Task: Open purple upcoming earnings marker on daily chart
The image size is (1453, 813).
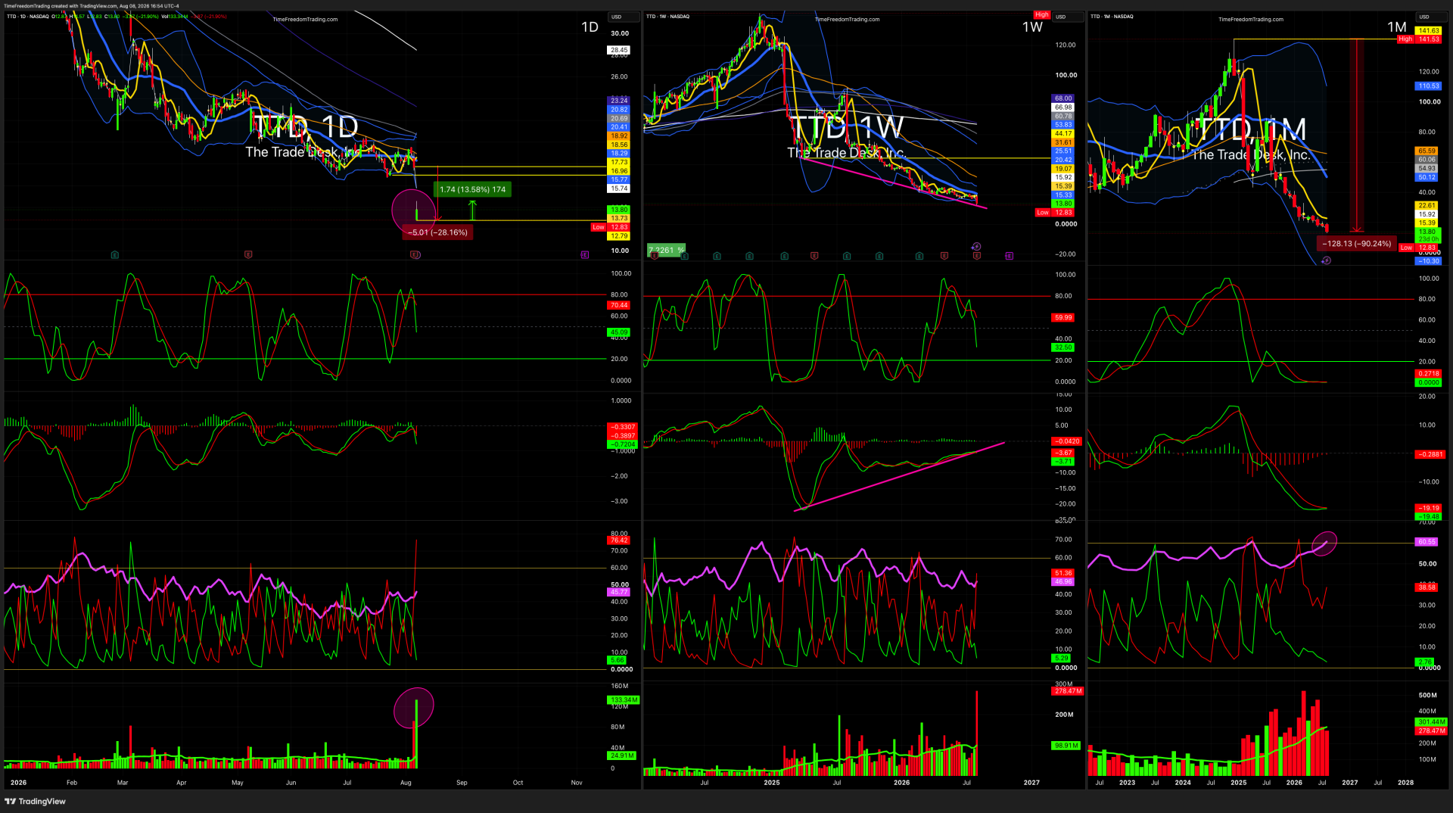Action: pyautogui.click(x=585, y=255)
